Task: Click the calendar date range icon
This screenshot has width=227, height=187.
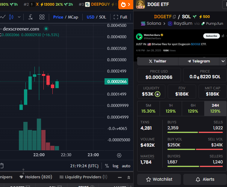Action: (x=1, y=165)
